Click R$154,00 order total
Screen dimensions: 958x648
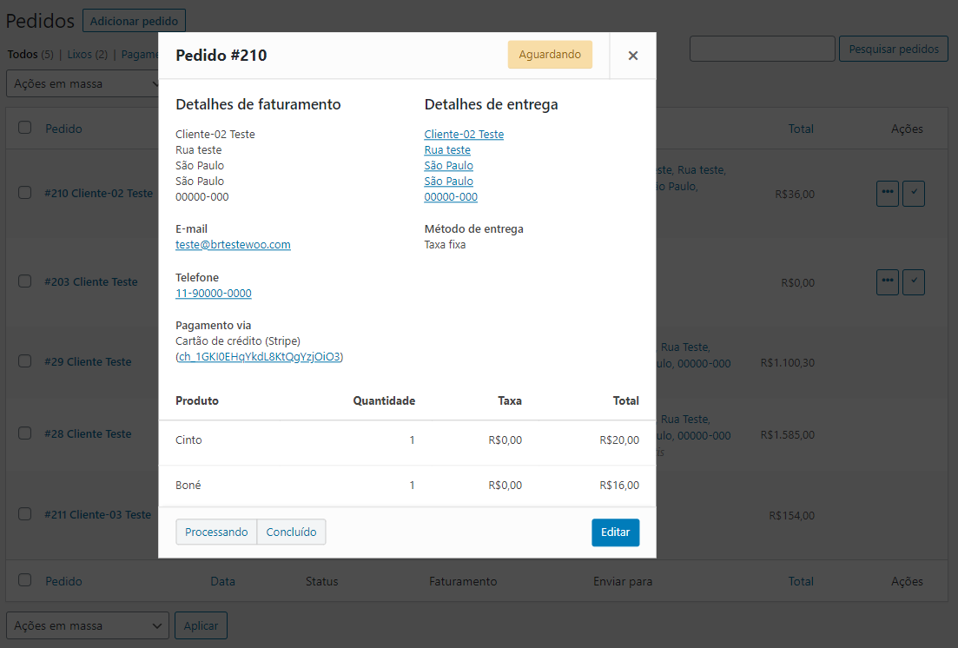point(792,515)
